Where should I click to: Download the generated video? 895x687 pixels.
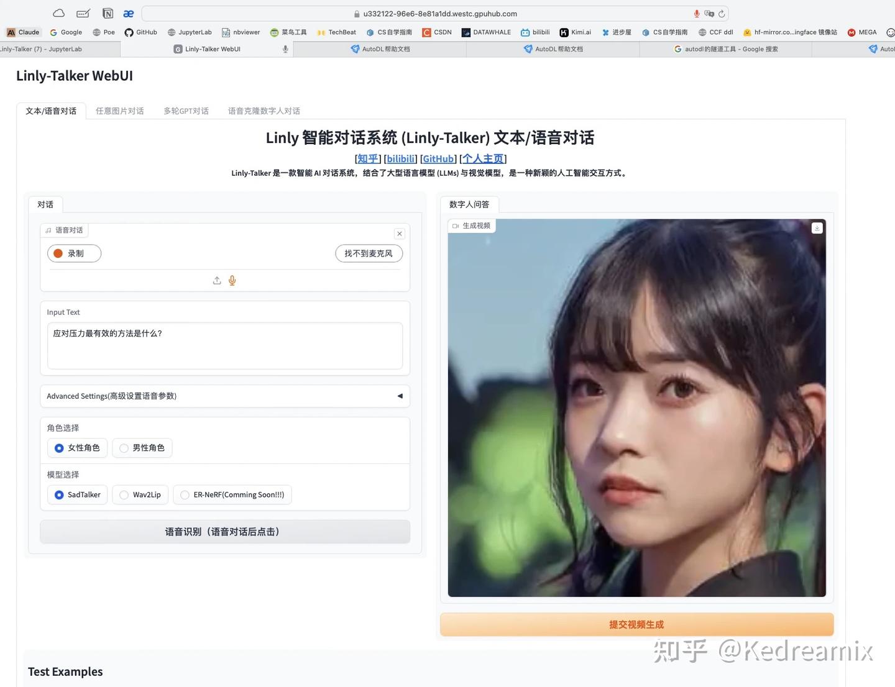817,227
